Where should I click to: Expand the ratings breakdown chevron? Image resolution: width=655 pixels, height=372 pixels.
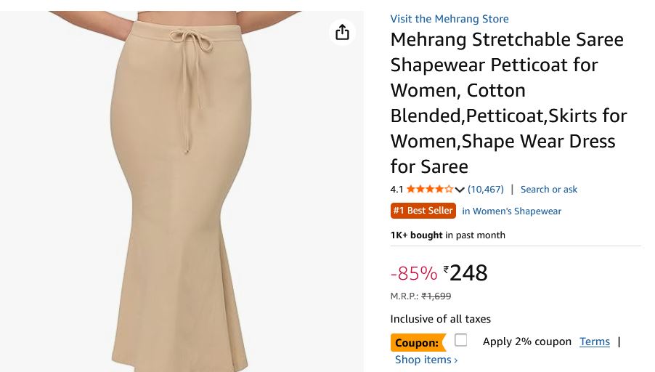[x=460, y=190]
